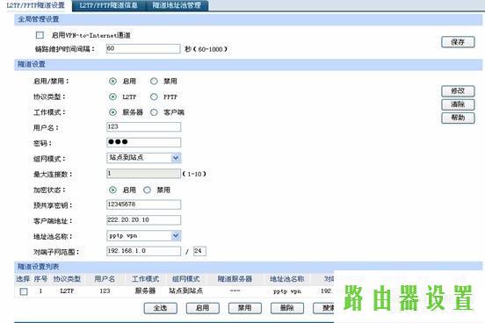Screen dimensions: 485x323
Task: Click the 地址池名称 column header
Action: [287, 279]
